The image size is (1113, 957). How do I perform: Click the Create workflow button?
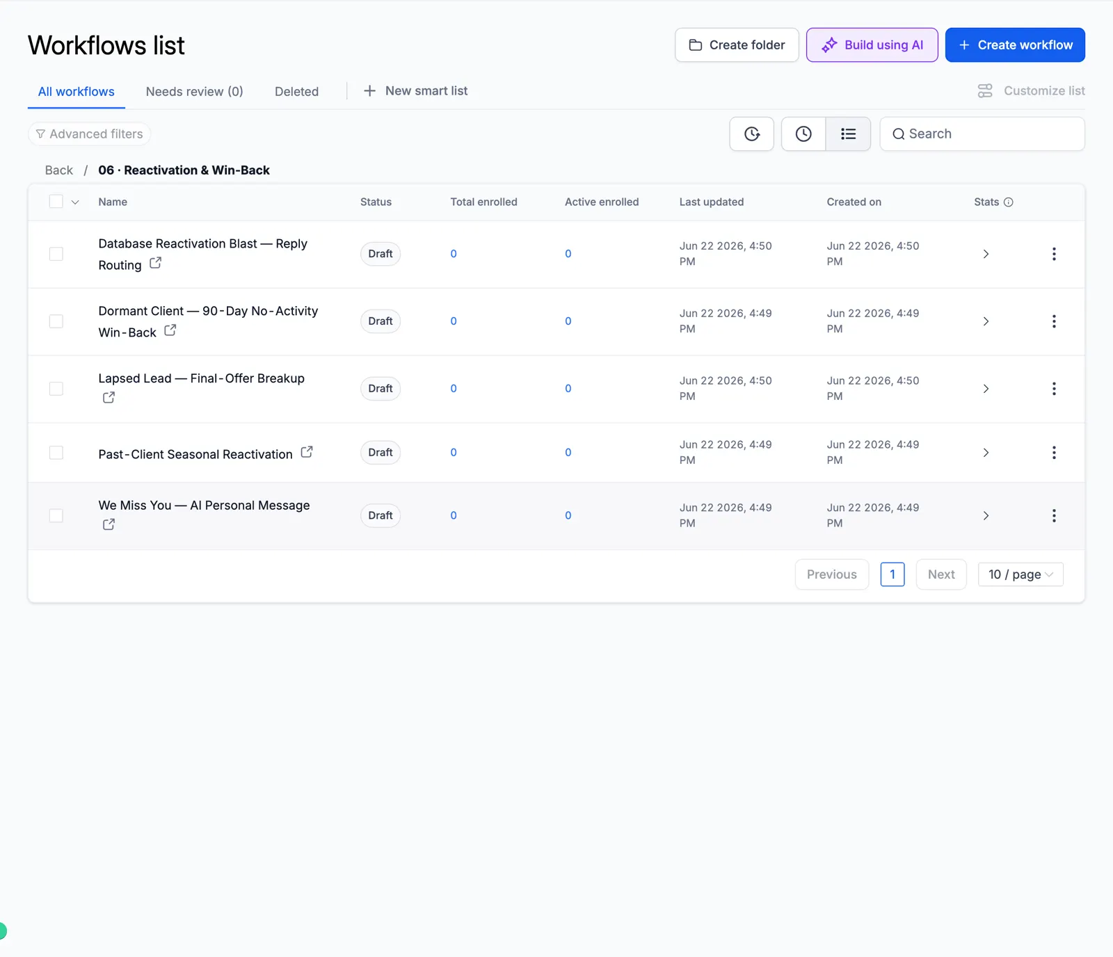(1015, 45)
